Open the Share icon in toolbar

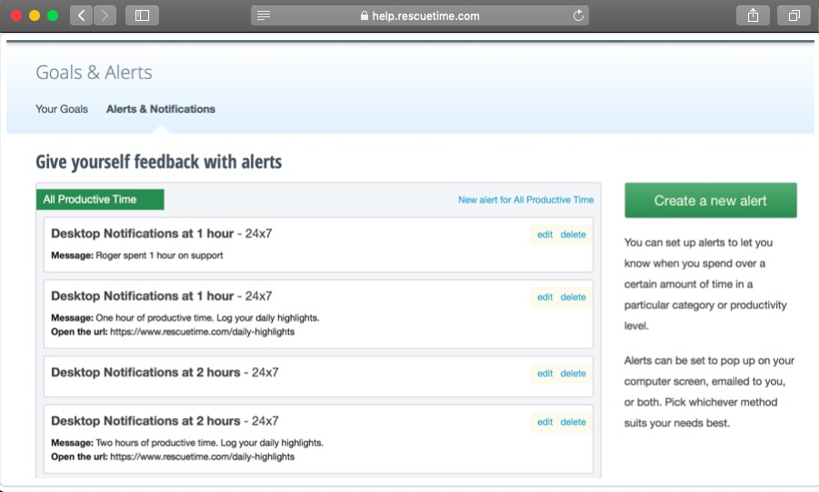[x=753, y=15]
